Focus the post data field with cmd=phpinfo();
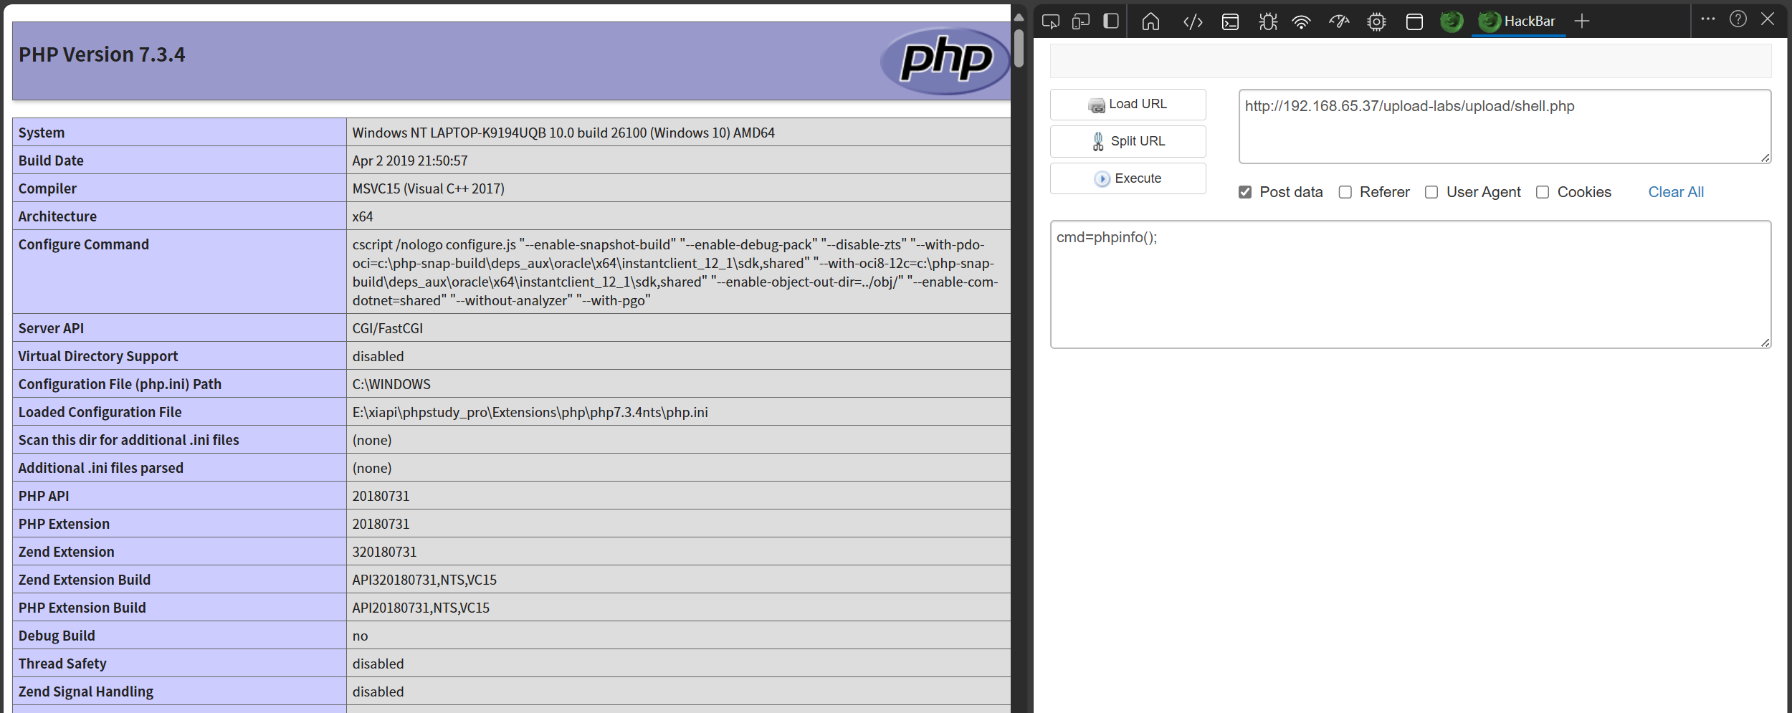1792x713 pixels. (1411, 284)
